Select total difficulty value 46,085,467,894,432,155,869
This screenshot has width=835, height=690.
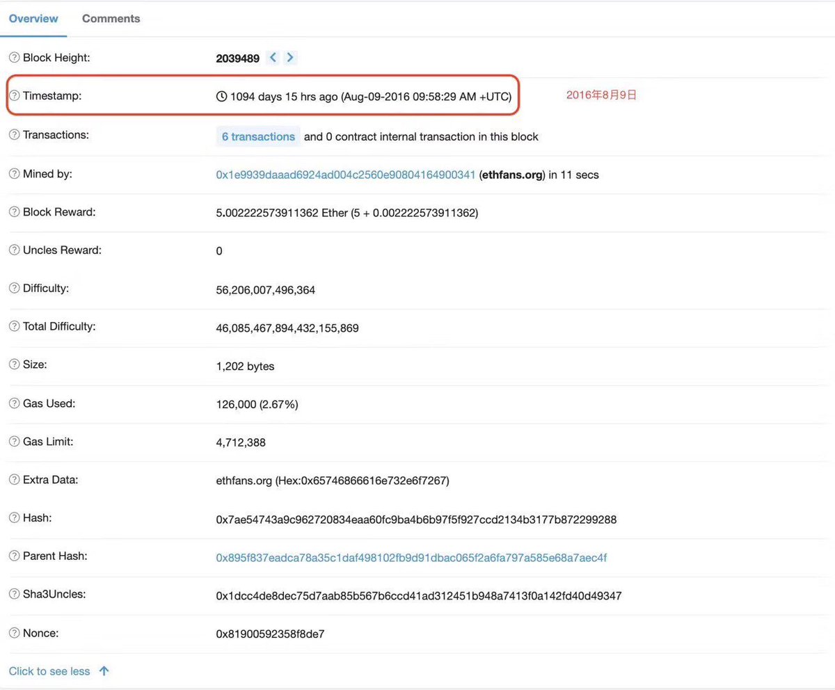[287, 328]
